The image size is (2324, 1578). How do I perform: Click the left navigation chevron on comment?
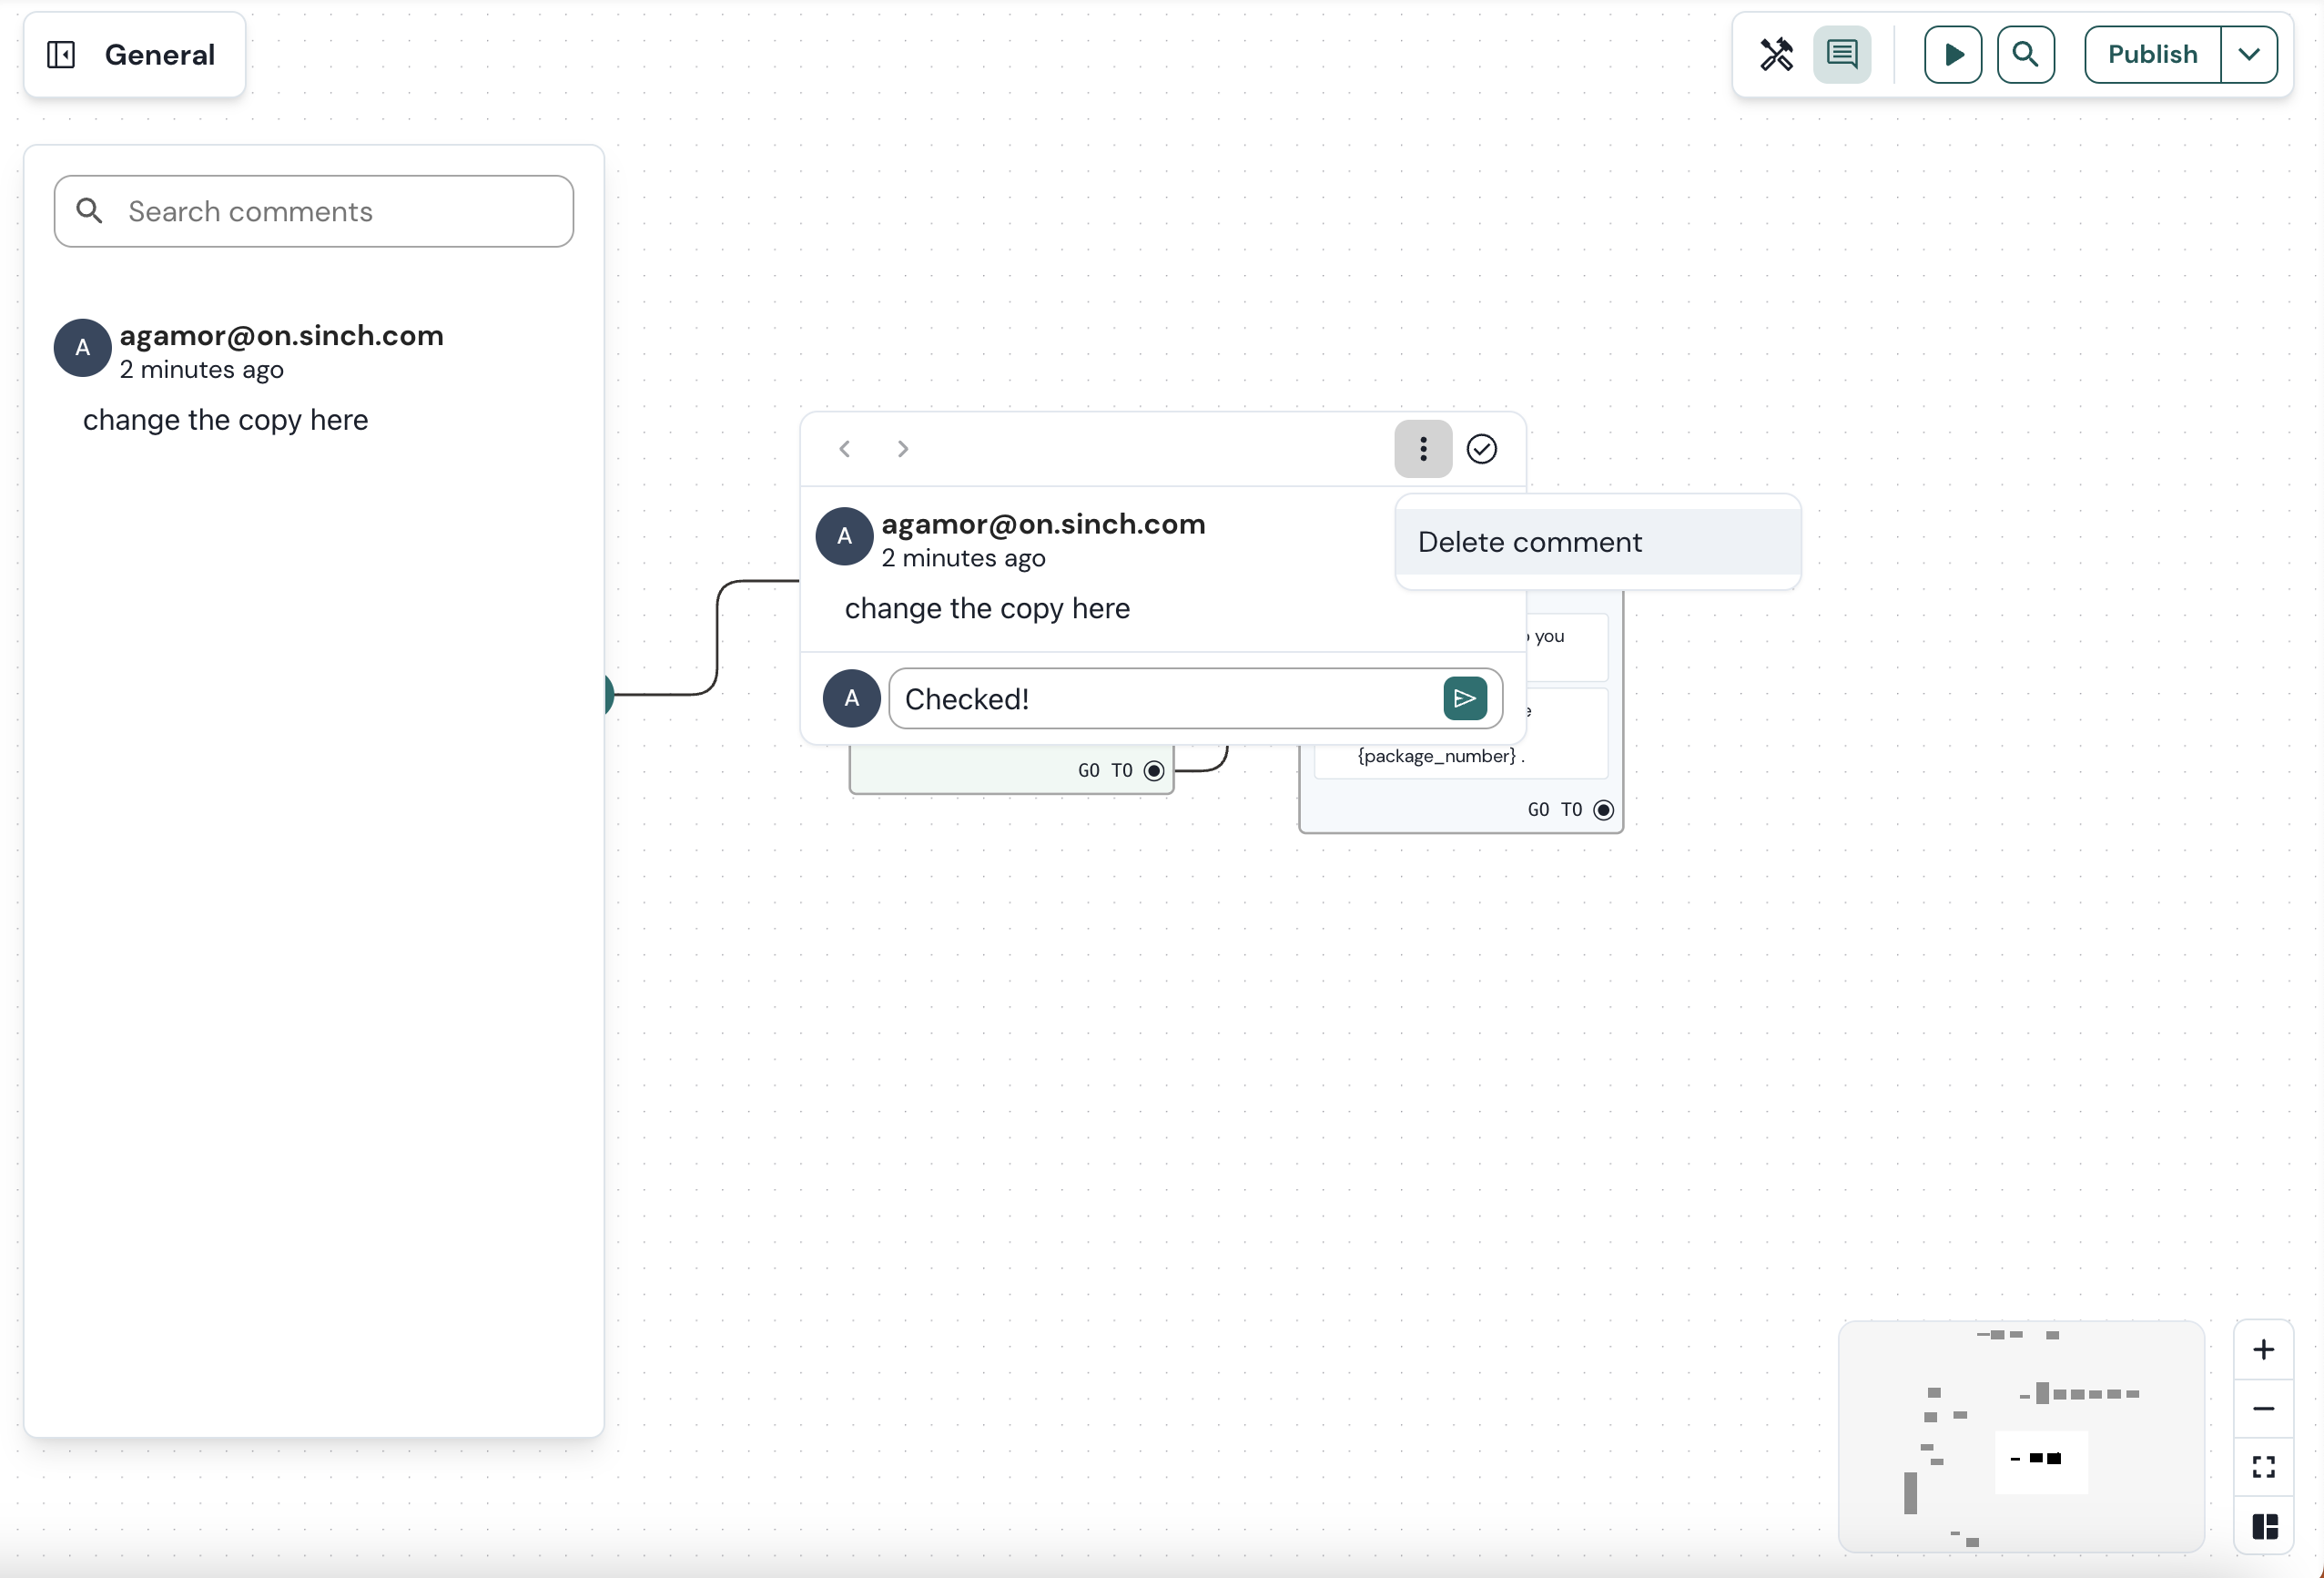click(x=845, y=449)
